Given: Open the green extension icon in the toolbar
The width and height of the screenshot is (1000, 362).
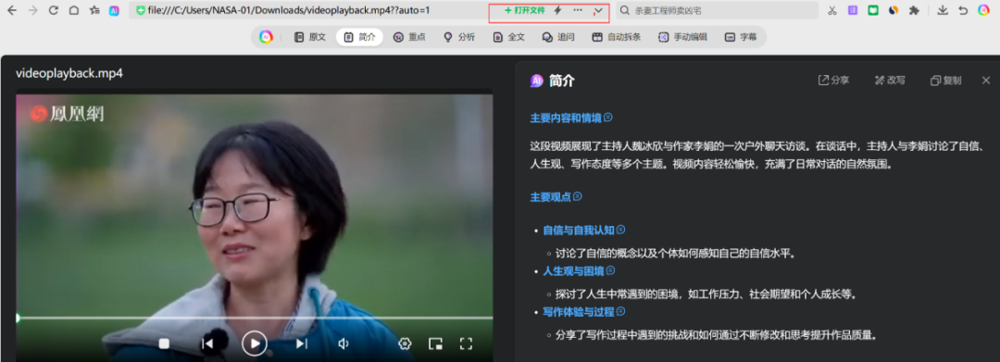Looking at the screenshot, I should click(x=873, y=10).
